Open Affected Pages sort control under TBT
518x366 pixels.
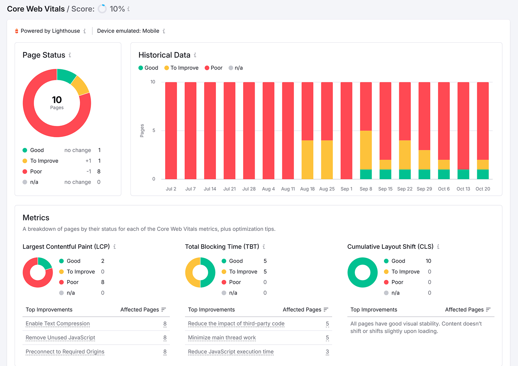click(327, 309)
